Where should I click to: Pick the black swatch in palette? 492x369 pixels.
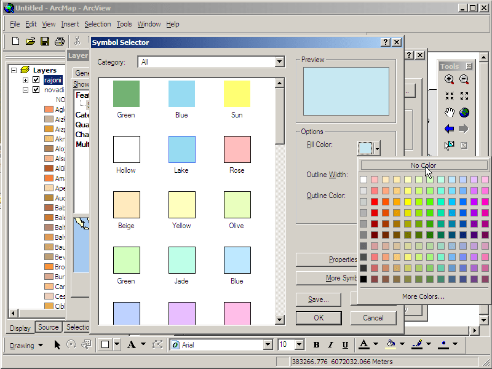click(363, 279)
